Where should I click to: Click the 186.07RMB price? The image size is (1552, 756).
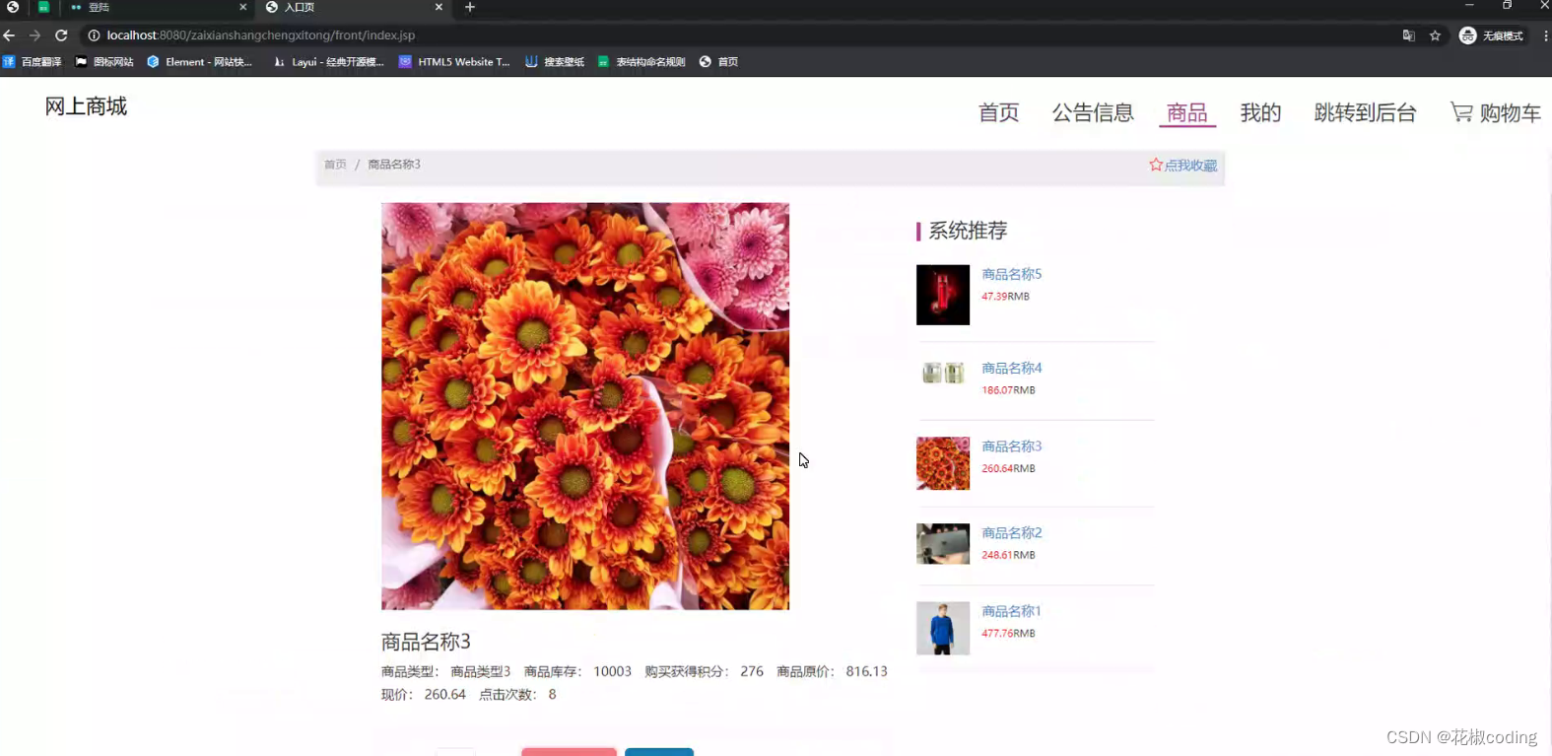(x=1008, y=390)
